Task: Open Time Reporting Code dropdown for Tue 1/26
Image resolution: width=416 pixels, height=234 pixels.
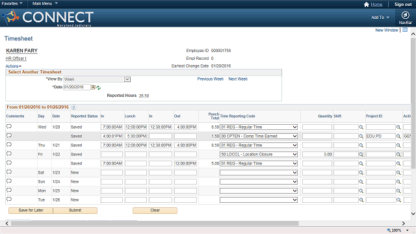Action: [x=259, y=200]
